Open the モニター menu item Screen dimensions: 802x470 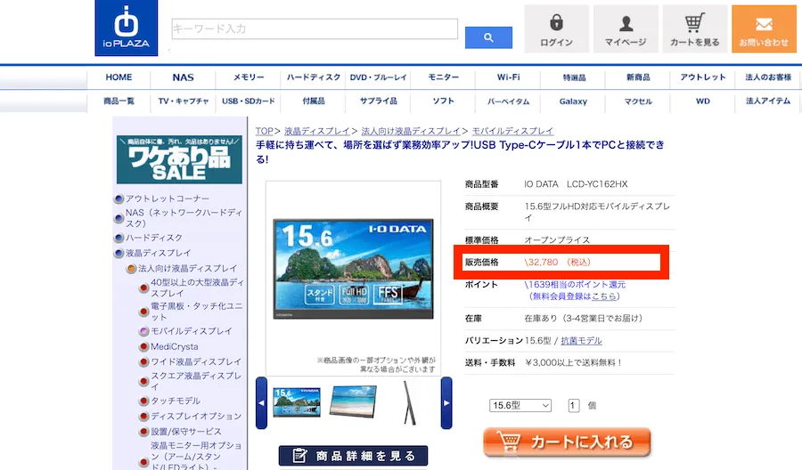pos(444,77)
